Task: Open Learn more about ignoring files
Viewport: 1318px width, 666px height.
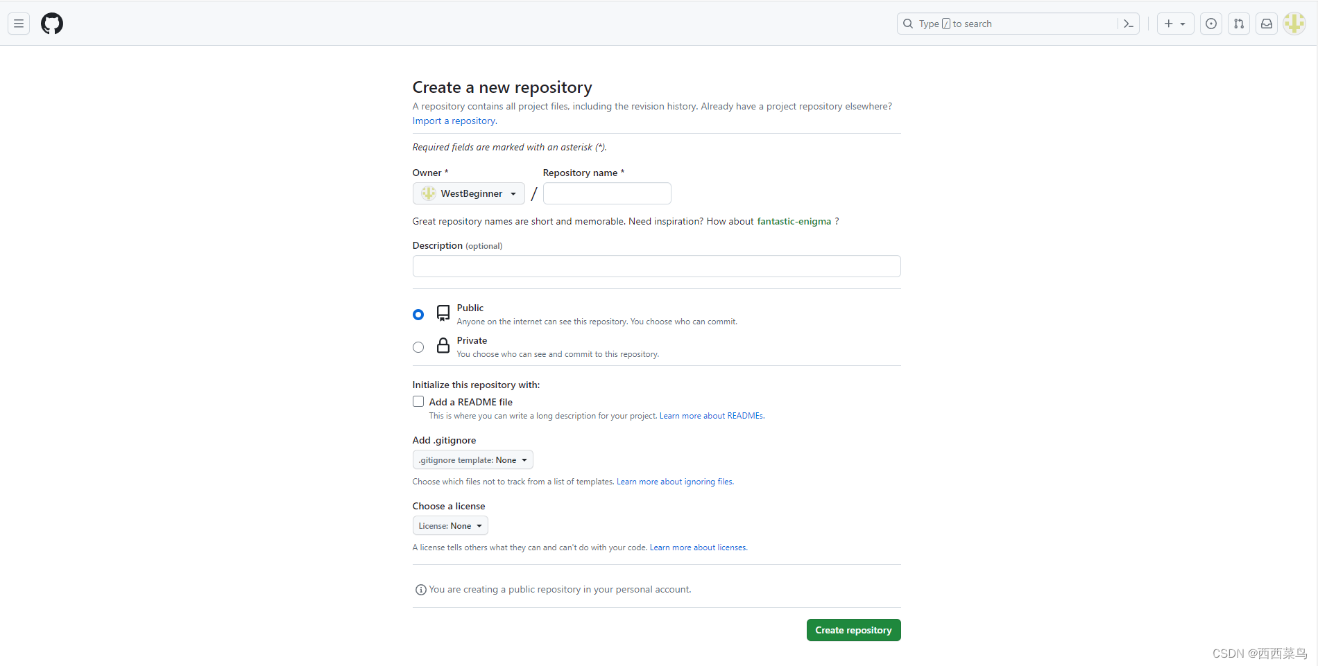Action: pos(674,482)
